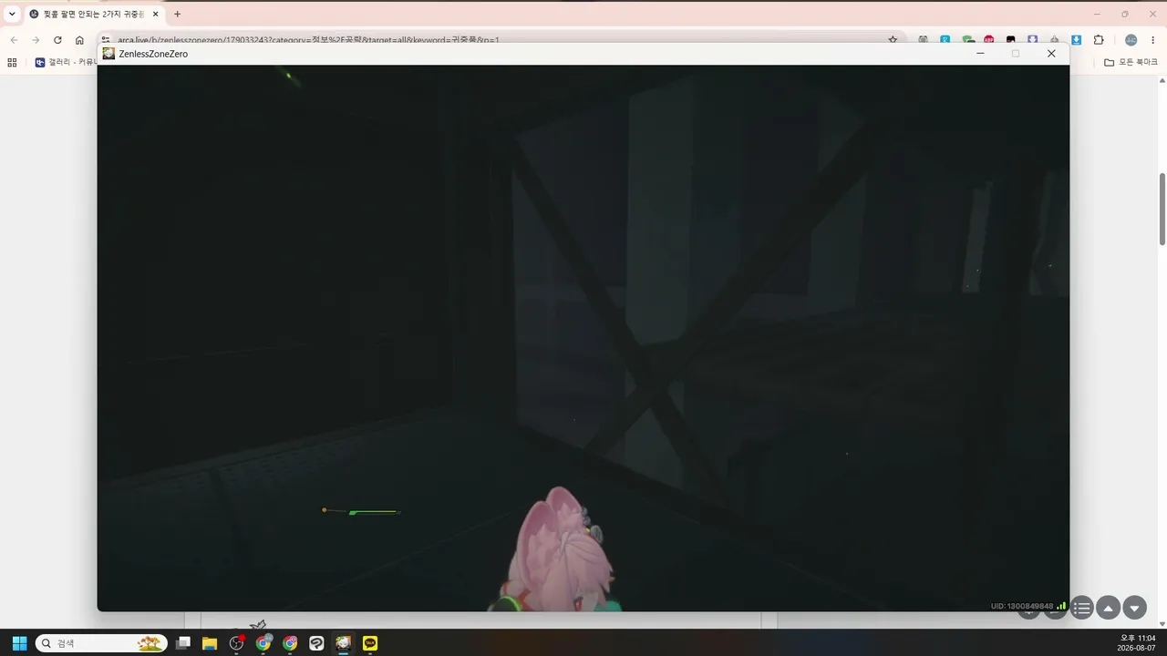Click the round scroll-to-top arrow button in Chrome
Screen dimensions: 1167x656
click(x=1108, y=608)
